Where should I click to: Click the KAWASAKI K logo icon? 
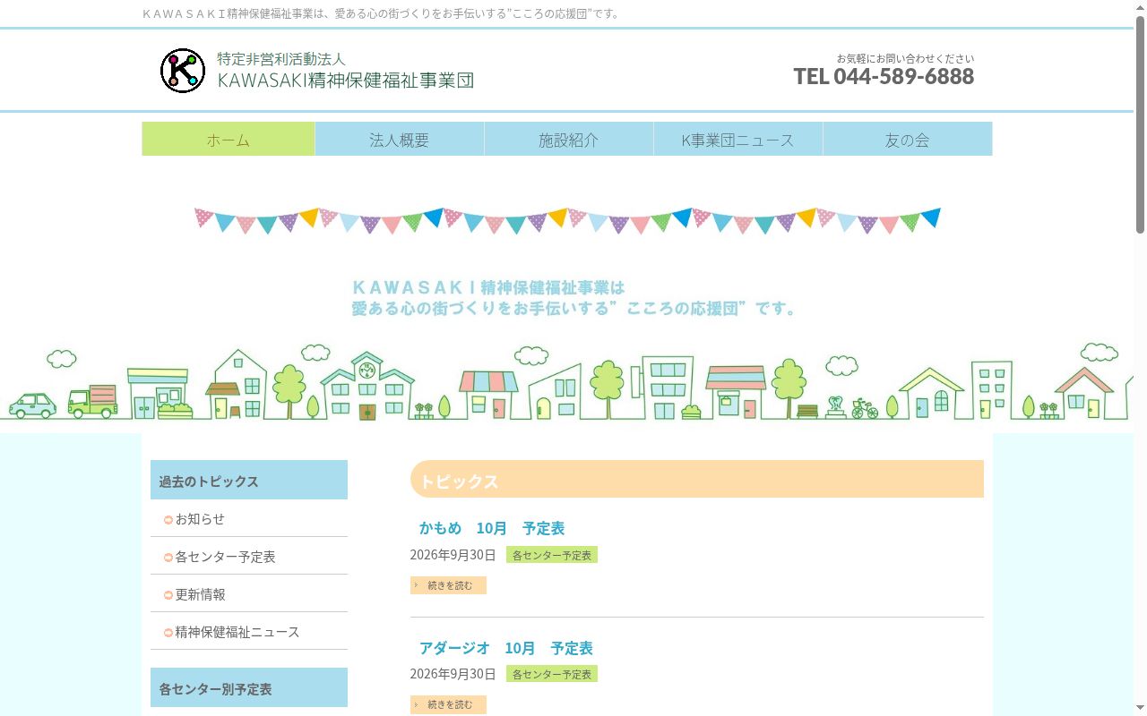click(x=183, y=70)
